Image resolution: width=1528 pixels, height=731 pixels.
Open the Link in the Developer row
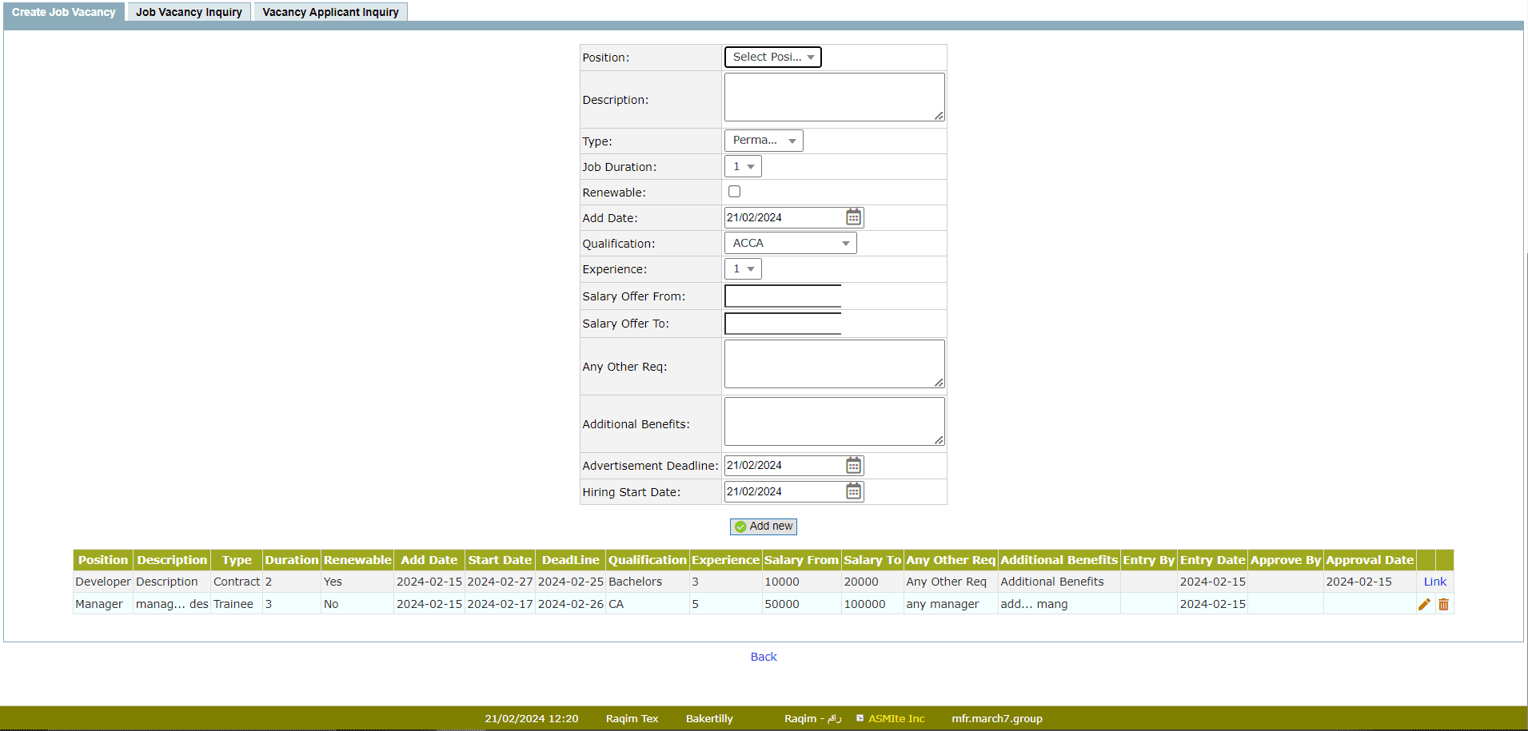click(1434, 582)
